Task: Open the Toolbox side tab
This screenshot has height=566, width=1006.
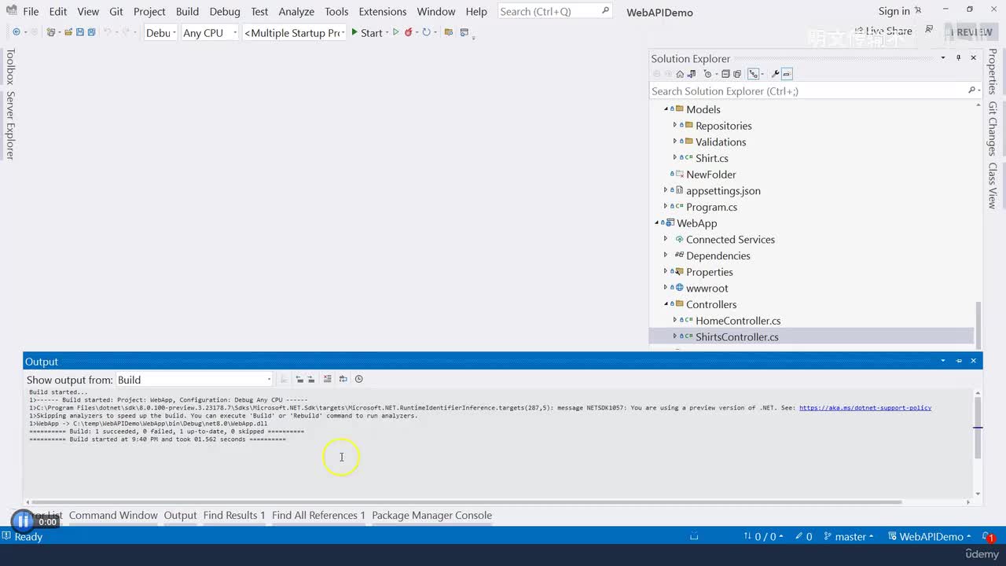Action: [10, 68]
